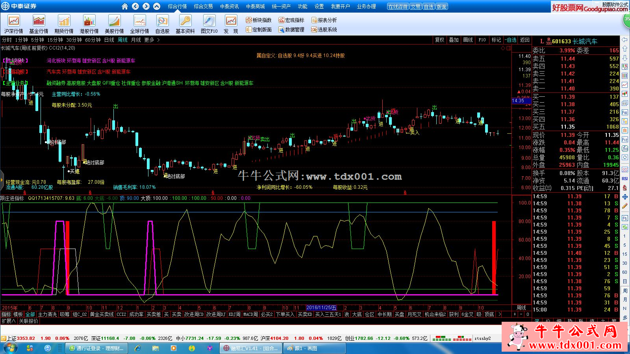This screenshot has width=630, height=354.
Task: Open 数据管理 data management
Action: pyautogui.click(x=291, y=29)
